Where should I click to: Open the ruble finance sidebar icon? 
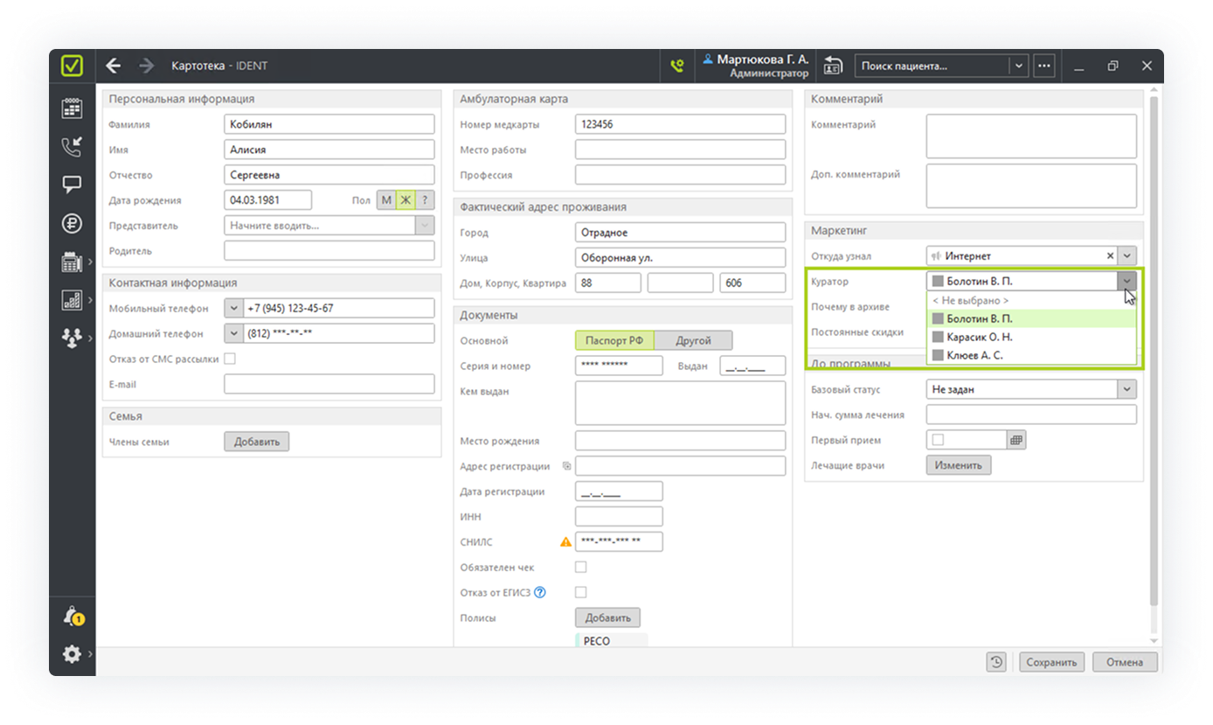[x=72, y=223]
